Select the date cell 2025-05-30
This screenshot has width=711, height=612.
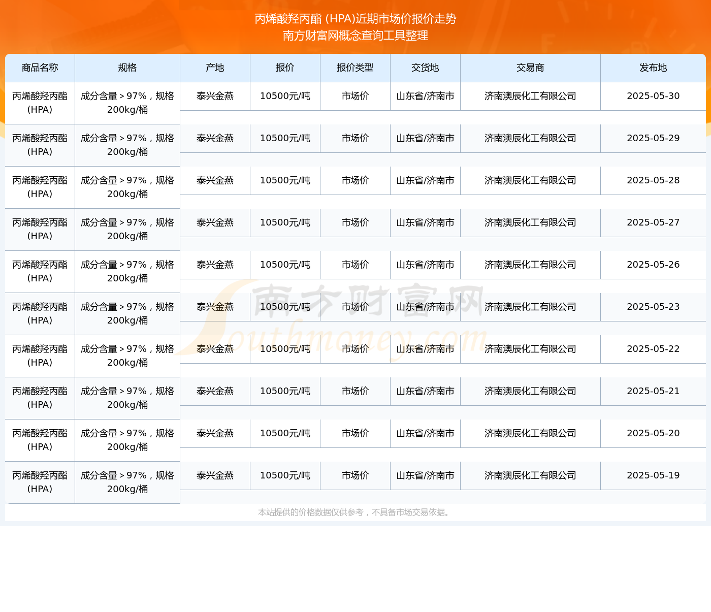point(654,96)
